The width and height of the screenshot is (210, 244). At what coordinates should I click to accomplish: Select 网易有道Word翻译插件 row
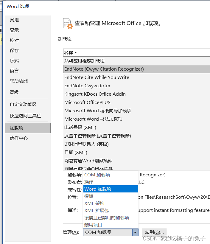(x=137, y=161)
